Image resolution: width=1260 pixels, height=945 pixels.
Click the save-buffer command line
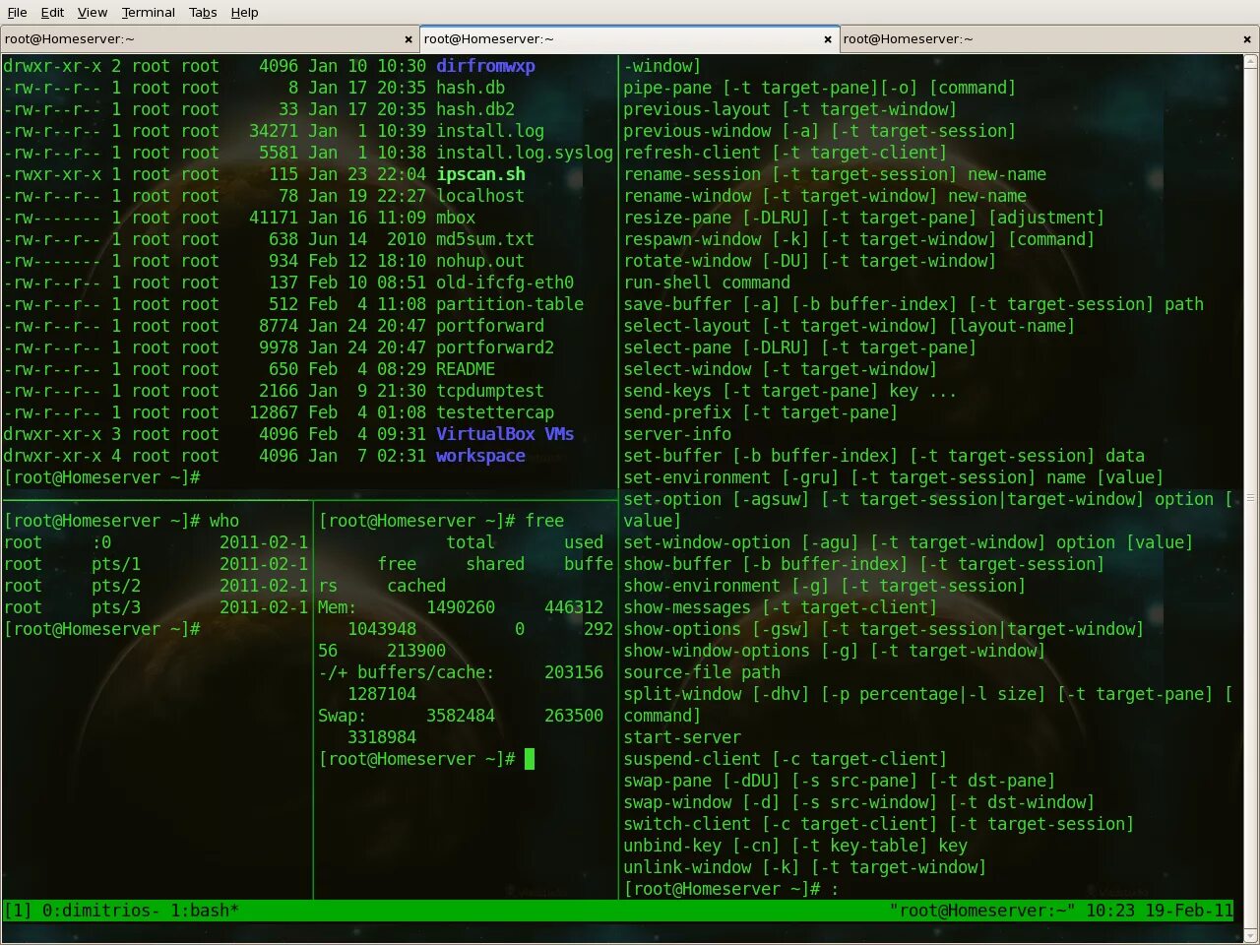tap(913, 304)
